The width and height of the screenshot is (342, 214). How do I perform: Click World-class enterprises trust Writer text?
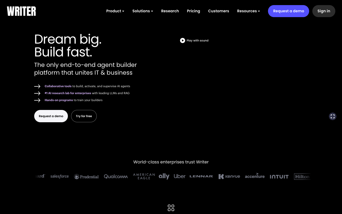pyautogui.click(x=171, y=162)
